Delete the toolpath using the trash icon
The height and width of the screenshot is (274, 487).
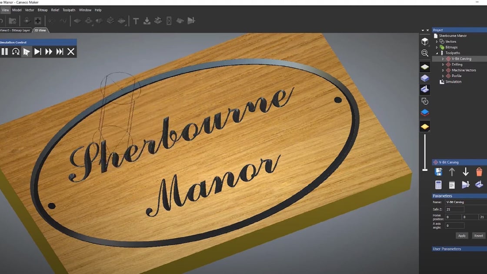[478, 171]
